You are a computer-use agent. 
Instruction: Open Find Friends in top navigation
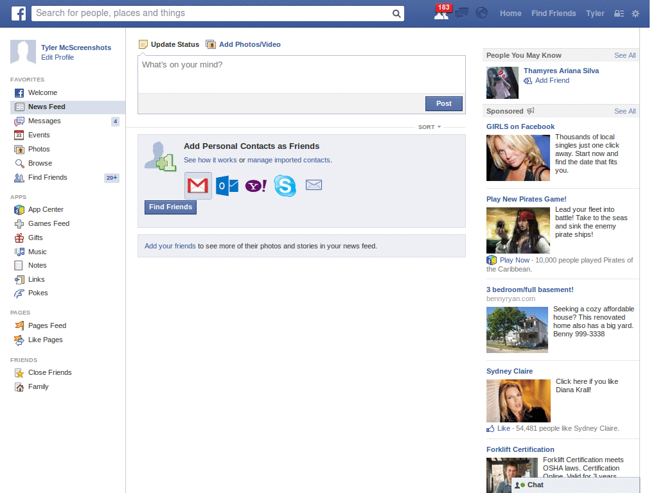point(553,13)
